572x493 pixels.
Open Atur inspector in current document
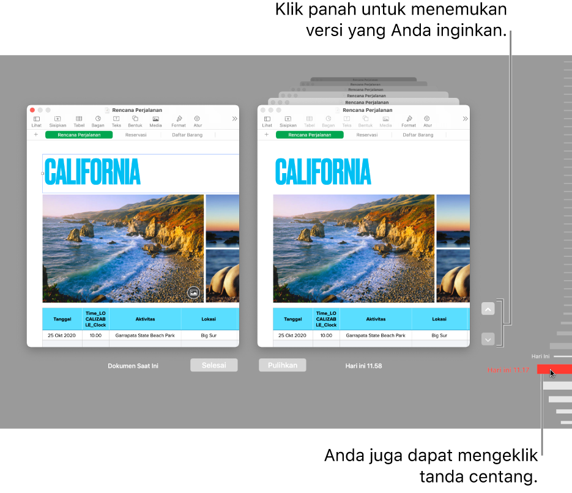[x=198, y=122]
